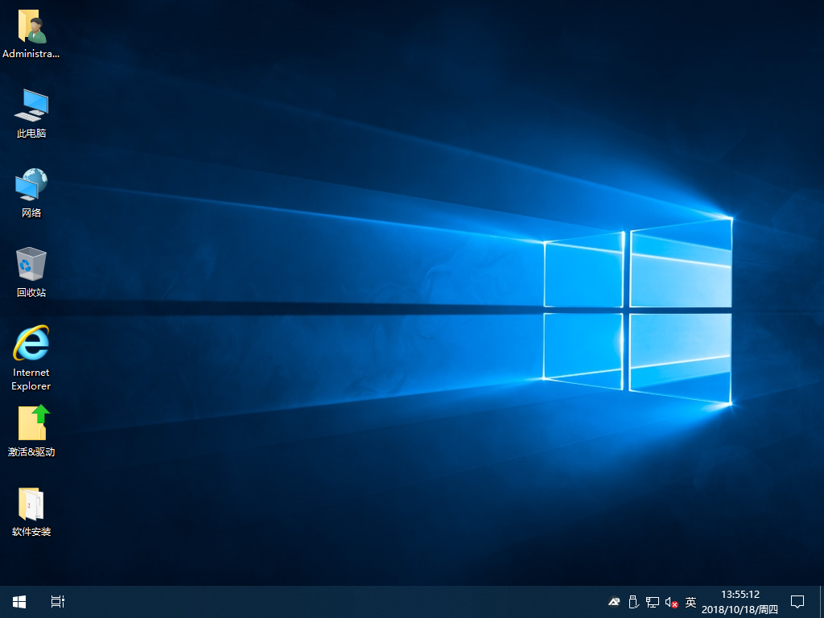Click the Show Desktop sliver at the taskbar's end
Image resolution: width=824 pixels, height=618 pixels.
coord(822,601)
